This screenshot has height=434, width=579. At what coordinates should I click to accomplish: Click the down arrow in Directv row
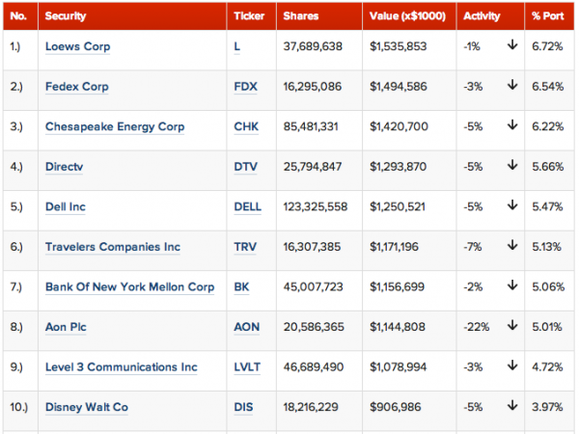click(511, 166)
